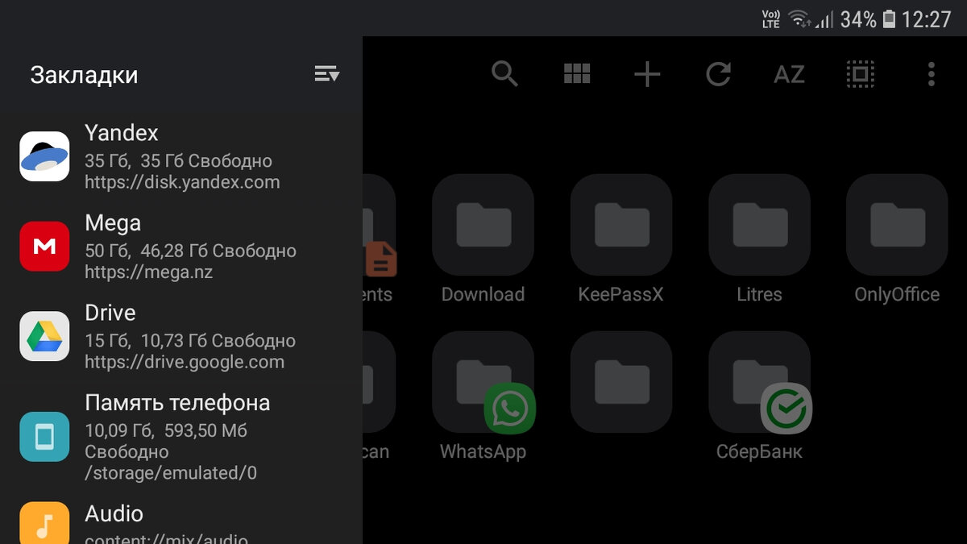Viewport: 967px width, 544px height.
Task: Tap the 12:27 clock
Action: click(927, 19)
